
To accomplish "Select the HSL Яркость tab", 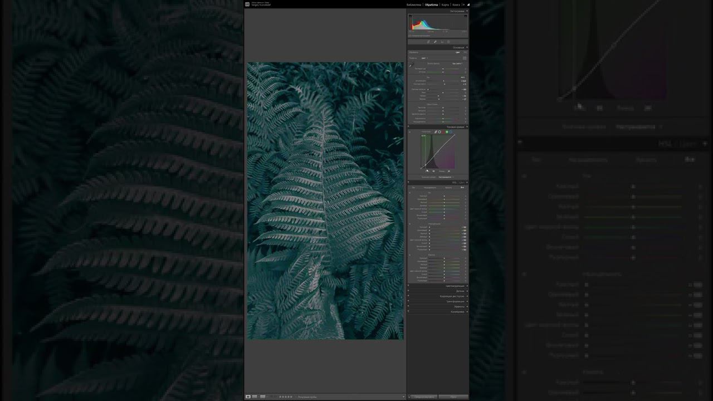I will [x=448, y=188].
